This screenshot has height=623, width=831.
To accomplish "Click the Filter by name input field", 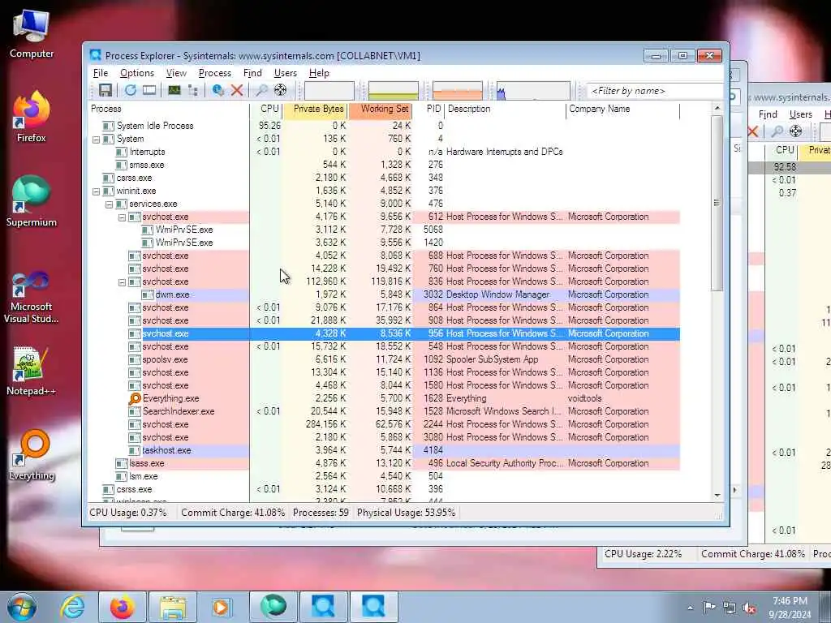I will coord(655,91).
